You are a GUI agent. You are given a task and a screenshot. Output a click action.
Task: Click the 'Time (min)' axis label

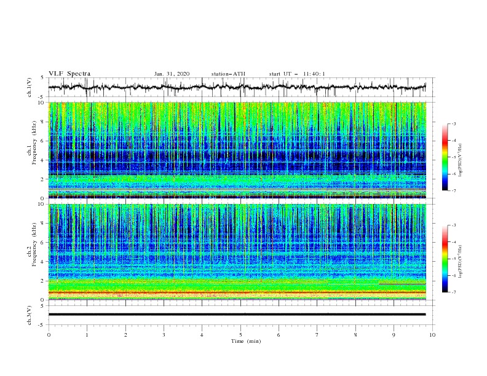(x=246, y=341)
